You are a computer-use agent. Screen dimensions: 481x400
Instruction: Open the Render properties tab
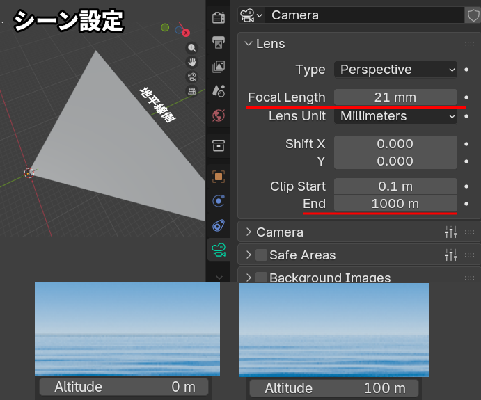[219, 17]
